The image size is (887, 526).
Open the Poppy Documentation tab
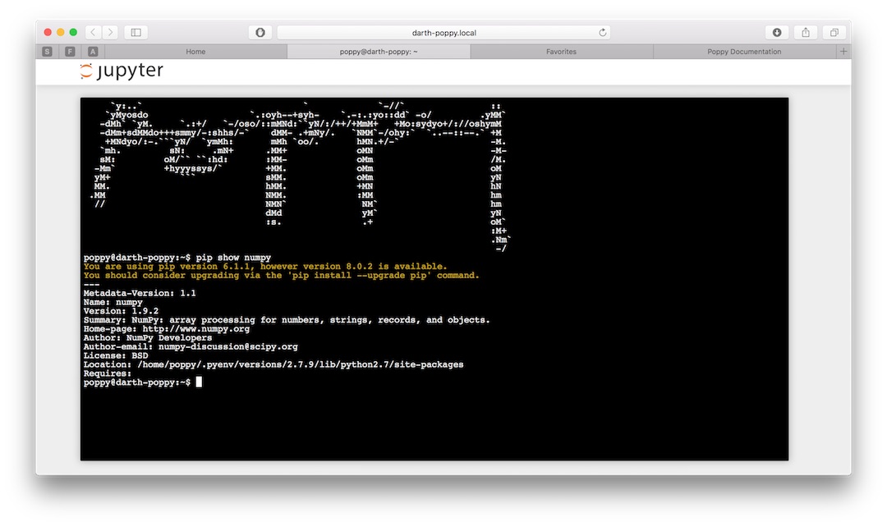[x=744, y=52]
